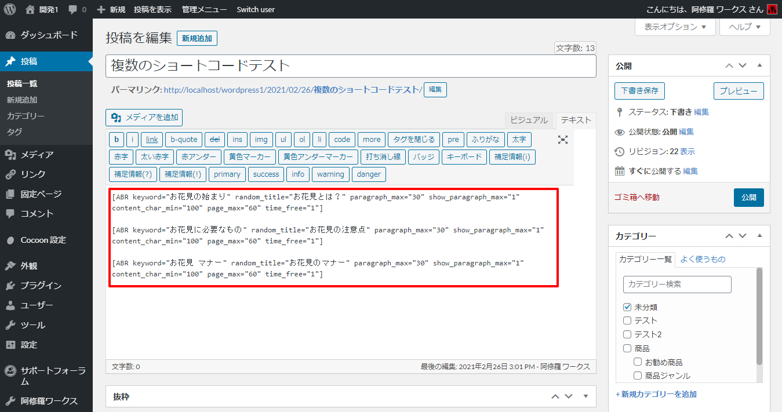Open Cocoon 設定 in sidebar

pos(46,240)
